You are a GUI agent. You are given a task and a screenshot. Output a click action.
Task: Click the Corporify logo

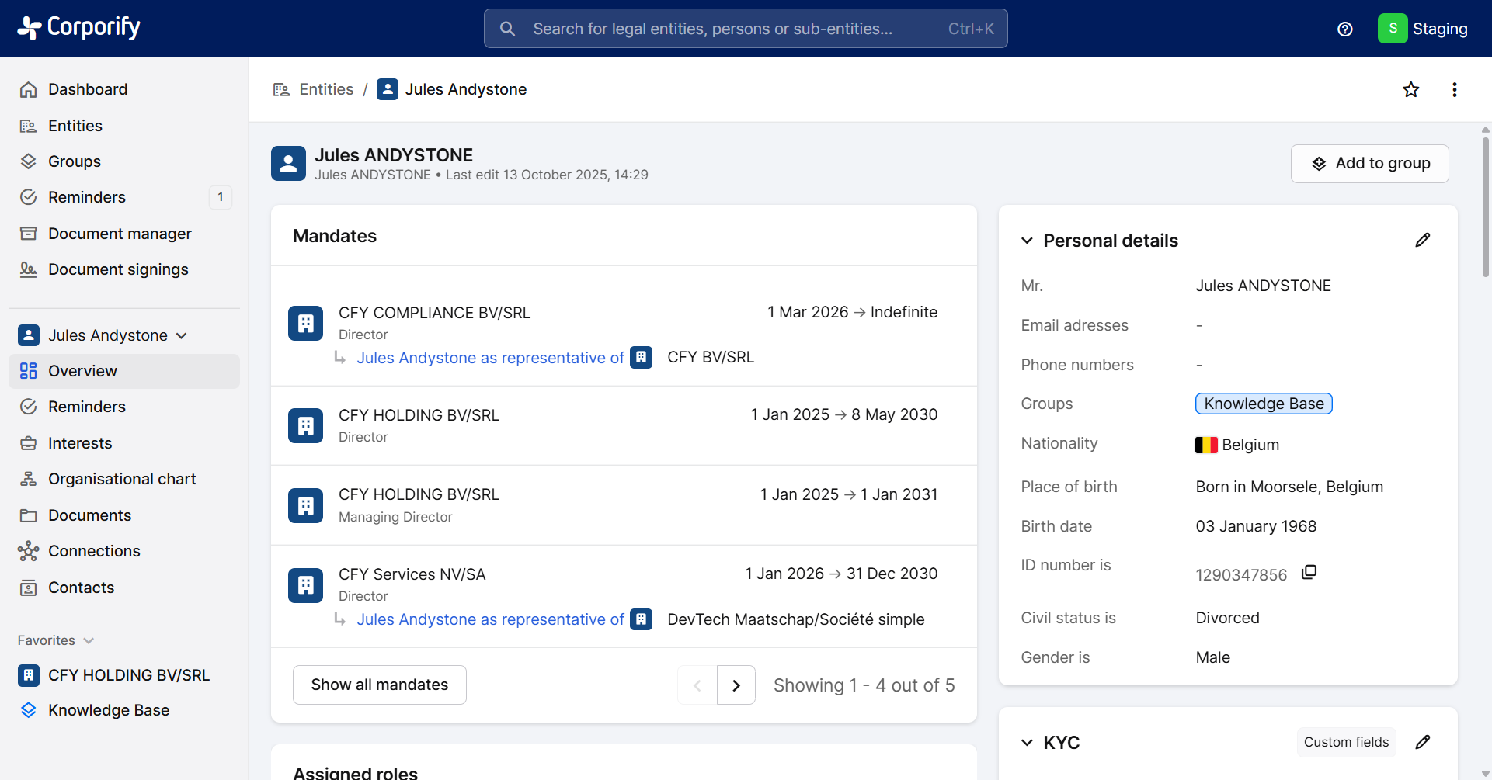(x=79, y=28)
